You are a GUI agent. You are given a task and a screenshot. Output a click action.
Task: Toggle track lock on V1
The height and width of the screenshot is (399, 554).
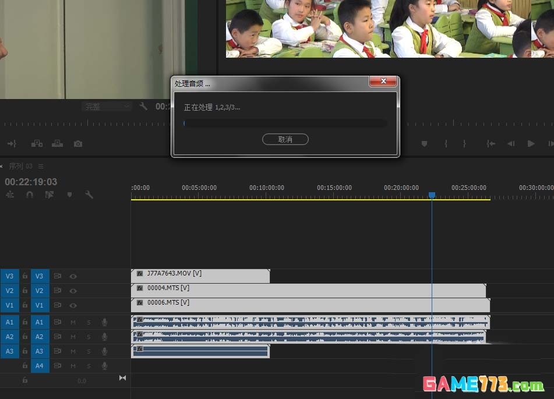pyautogui.click(x=24, y=305)
